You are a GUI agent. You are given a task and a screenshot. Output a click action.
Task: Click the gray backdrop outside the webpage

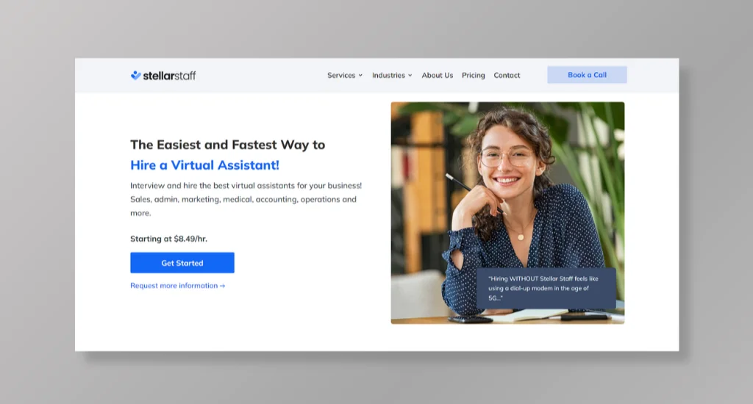click(376, 29)
